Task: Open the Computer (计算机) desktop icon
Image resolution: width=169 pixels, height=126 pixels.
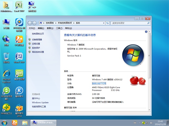Action: (x=6, y=24)
